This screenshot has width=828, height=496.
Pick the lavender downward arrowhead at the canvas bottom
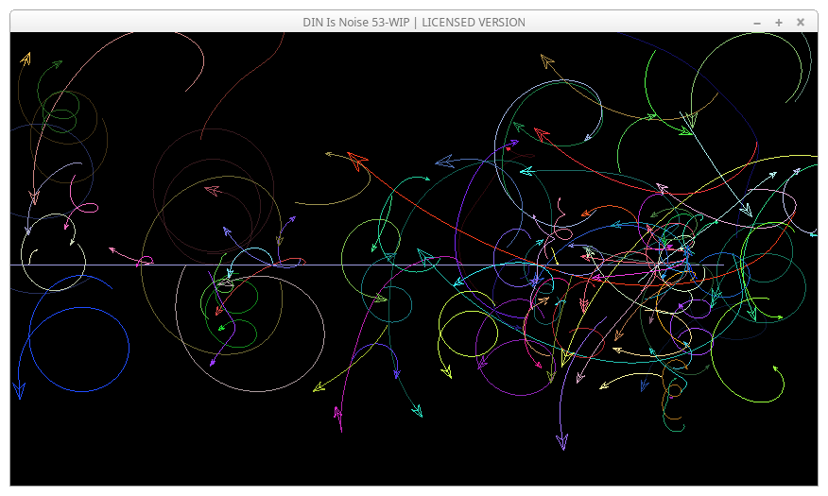coord(562,441)
